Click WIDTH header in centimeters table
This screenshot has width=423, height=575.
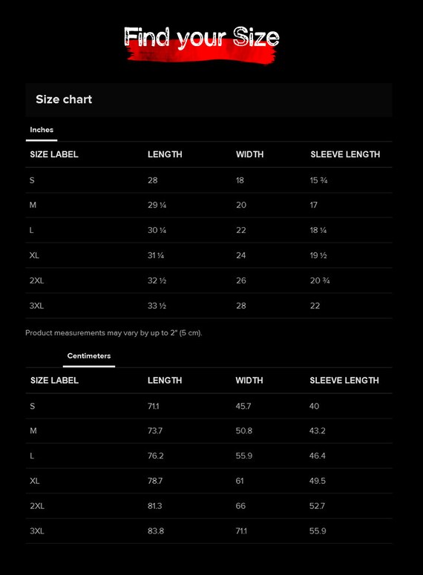[249, 381]
